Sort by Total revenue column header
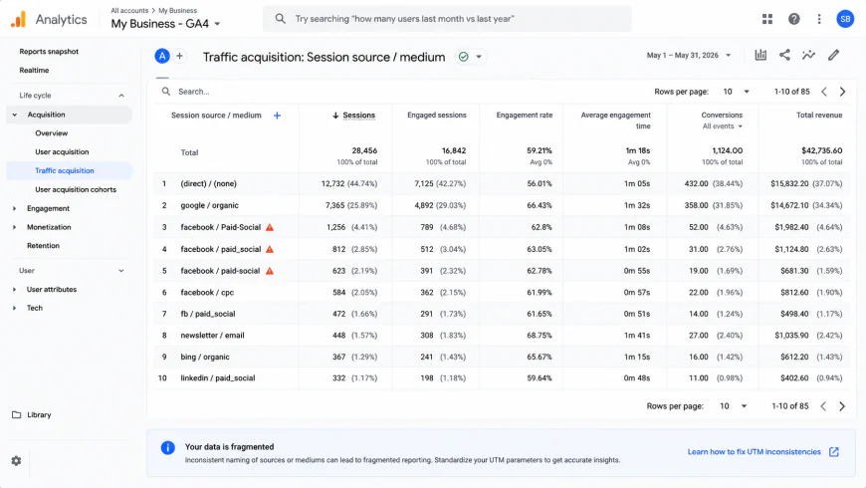866x488 pixels. (x=819, y=115)
